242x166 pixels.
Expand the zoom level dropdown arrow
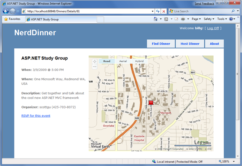234,162
